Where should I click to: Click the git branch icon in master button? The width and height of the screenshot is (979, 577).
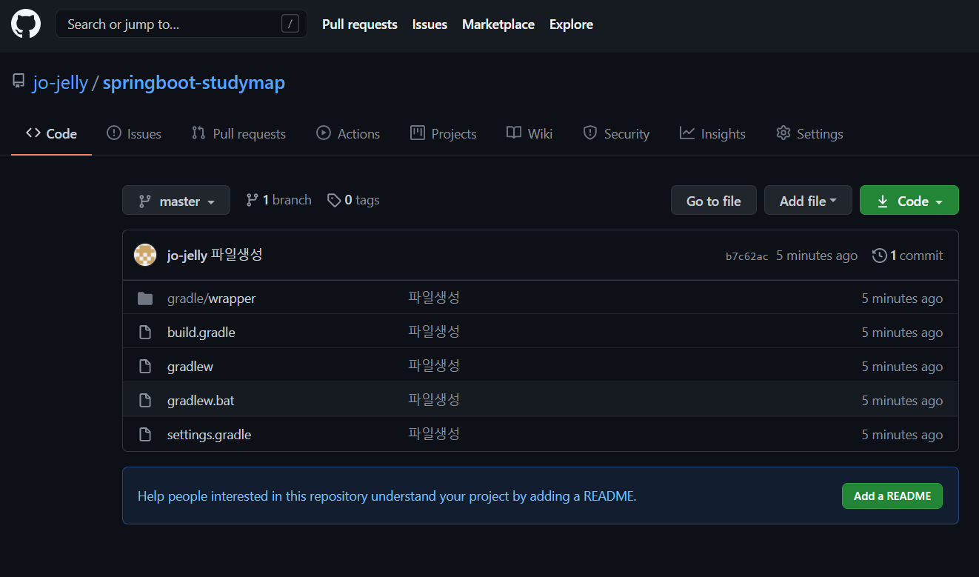[x=145, y=201]
